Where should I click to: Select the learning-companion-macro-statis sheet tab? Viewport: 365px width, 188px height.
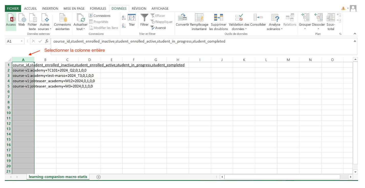(58, 177)
